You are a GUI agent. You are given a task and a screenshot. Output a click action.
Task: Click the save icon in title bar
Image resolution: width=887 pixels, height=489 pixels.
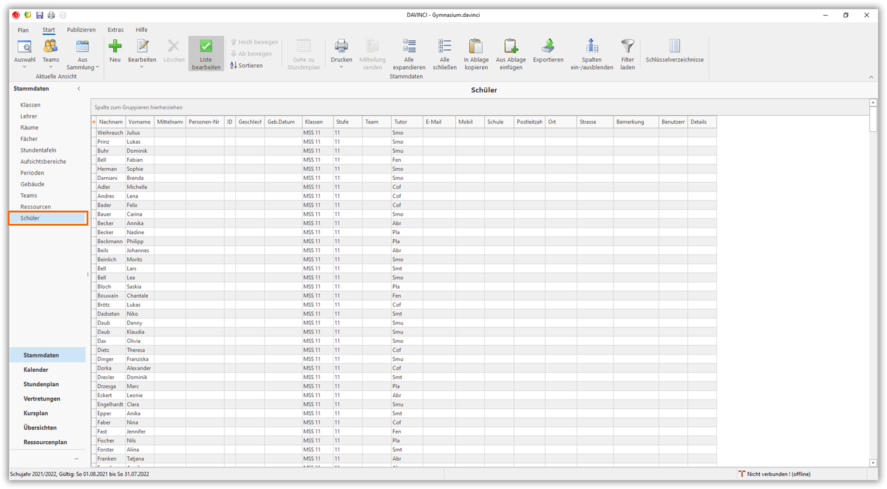click(x=39, y=15)
